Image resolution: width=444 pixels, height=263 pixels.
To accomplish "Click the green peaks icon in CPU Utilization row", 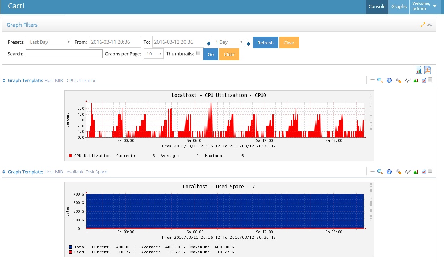I will point(416,80).
